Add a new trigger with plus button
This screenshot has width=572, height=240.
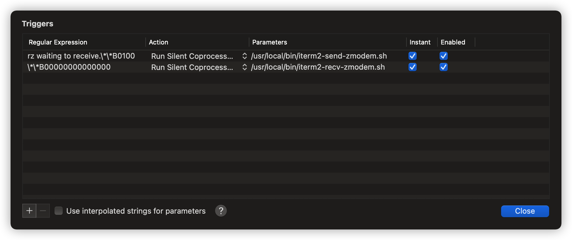click(x=29, y=211)
